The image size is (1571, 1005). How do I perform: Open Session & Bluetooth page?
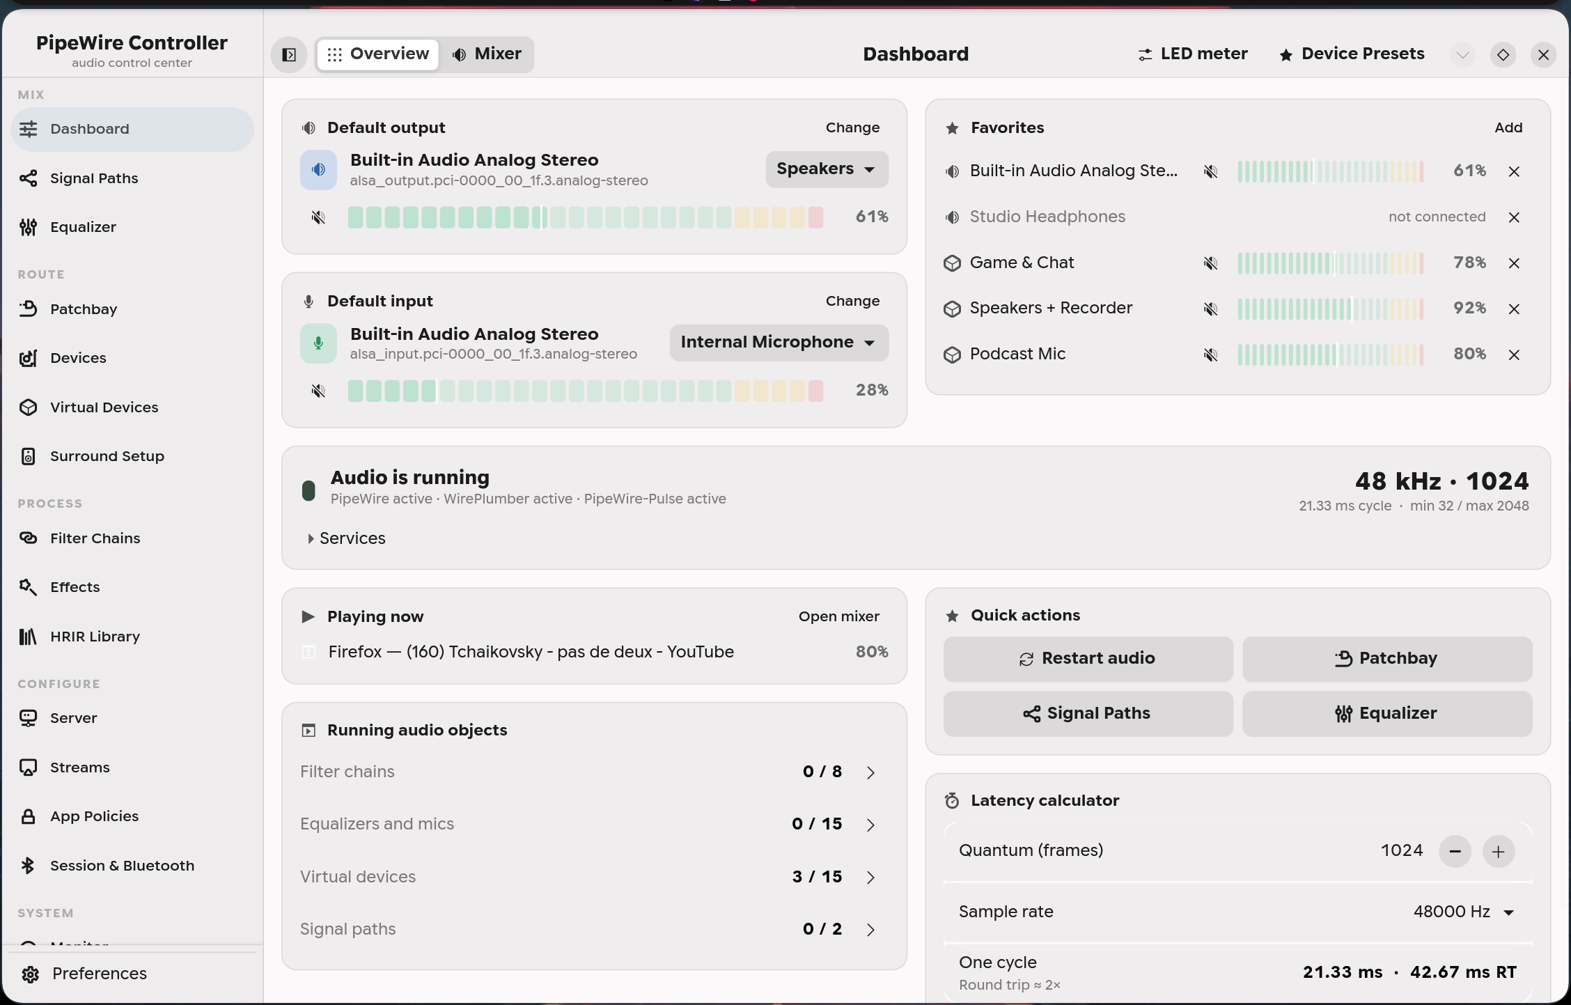(132, 866)
